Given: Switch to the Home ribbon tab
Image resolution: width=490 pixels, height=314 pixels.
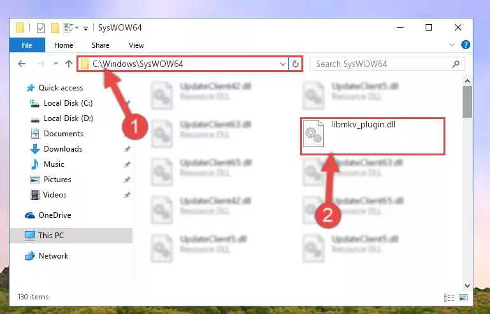Looking at the screenshot, I should point(64,45).
